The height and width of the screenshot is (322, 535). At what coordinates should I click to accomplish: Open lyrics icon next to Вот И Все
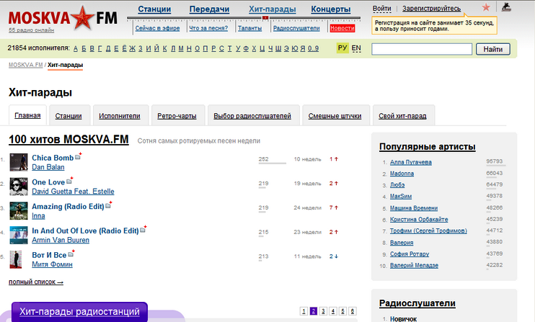[x=71, y=254]
